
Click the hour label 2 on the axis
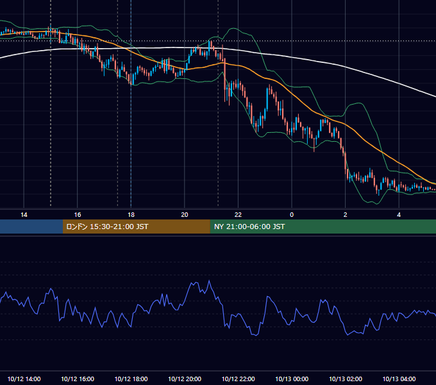[346, 215]
